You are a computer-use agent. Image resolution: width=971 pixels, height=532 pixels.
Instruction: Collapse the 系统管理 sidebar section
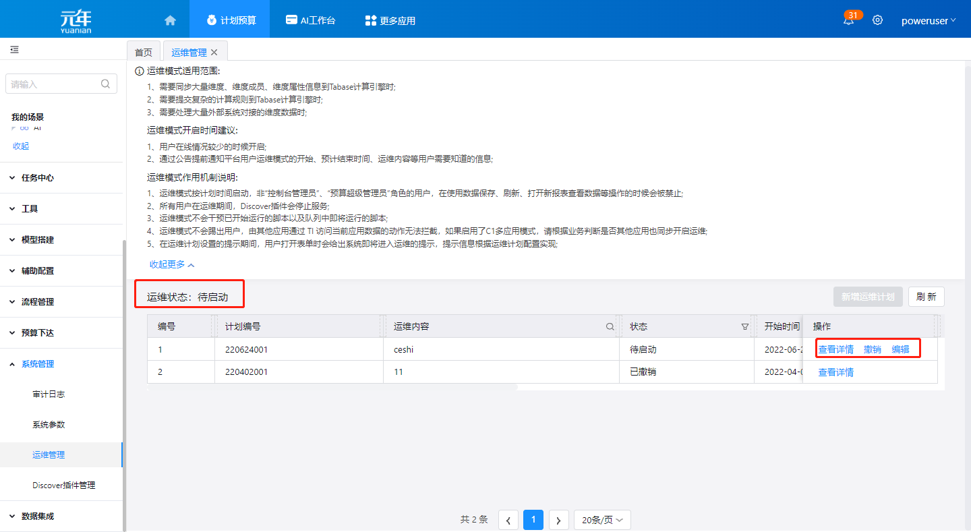click(x=38, y=364)
